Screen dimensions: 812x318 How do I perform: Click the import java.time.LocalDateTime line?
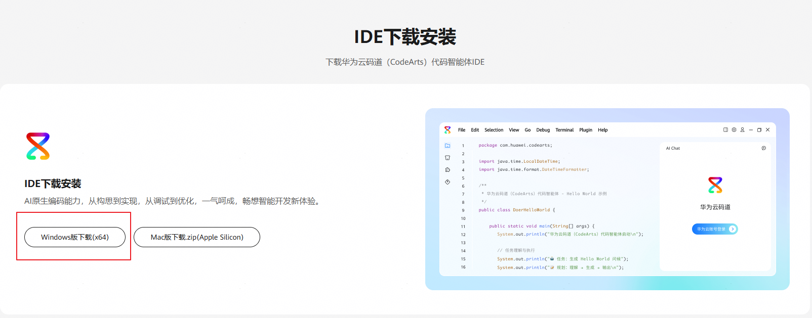pyautogui.click(x=519, y=161)
